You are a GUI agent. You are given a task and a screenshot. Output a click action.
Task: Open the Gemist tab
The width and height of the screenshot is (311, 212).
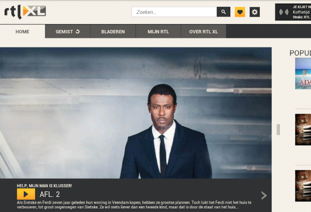(x=68, y=32)
